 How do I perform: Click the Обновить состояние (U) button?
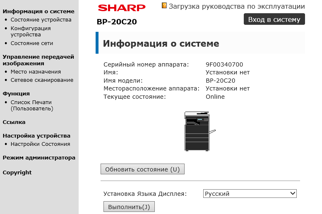pyautogui.click(x=142, y=169)
